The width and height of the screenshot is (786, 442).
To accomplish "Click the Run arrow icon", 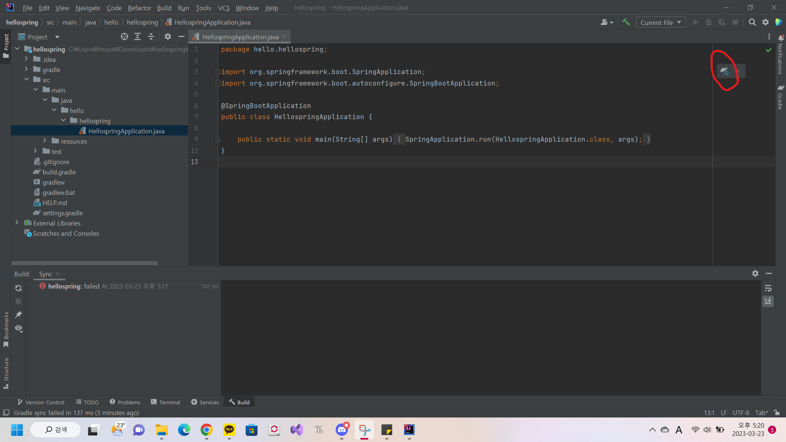I will (696, 22).
